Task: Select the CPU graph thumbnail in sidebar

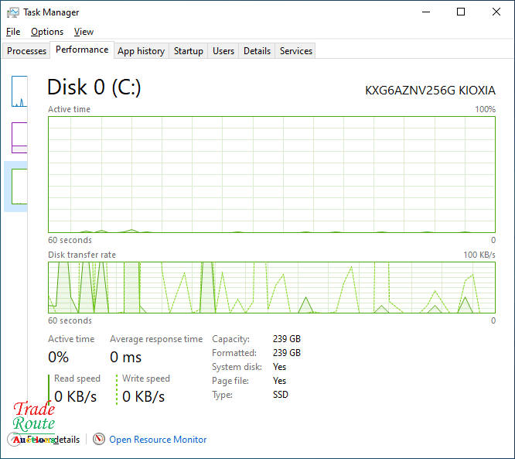Action: 19,91
